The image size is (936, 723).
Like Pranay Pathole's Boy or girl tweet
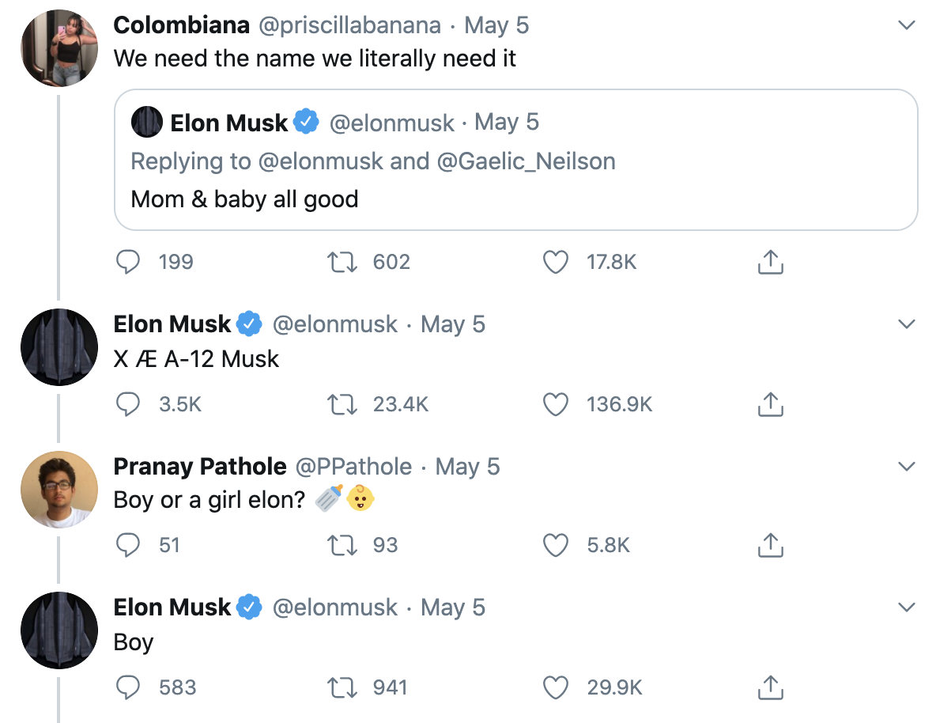pos(556,545)
